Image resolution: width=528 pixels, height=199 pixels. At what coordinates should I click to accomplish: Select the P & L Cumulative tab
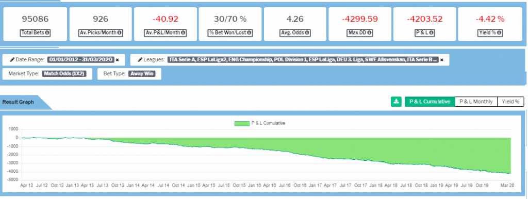point(430,102)
